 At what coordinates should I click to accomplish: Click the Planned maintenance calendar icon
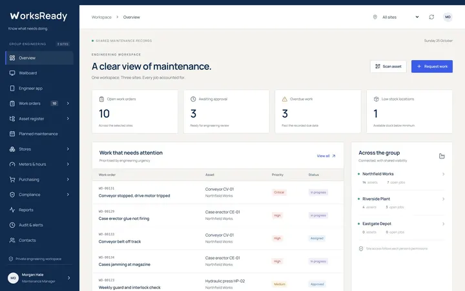(12, 134)
